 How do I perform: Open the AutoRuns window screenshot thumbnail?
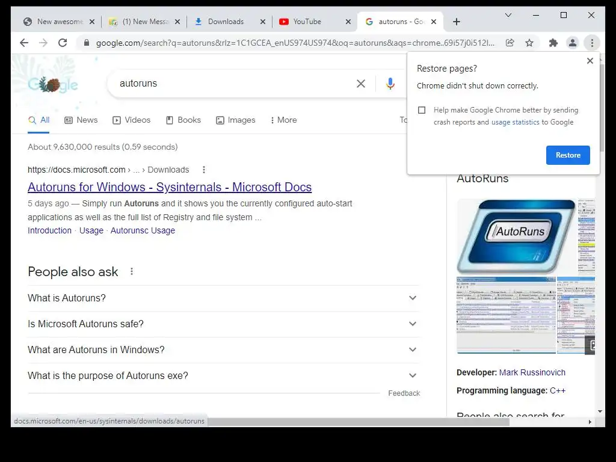click(506, 315)
